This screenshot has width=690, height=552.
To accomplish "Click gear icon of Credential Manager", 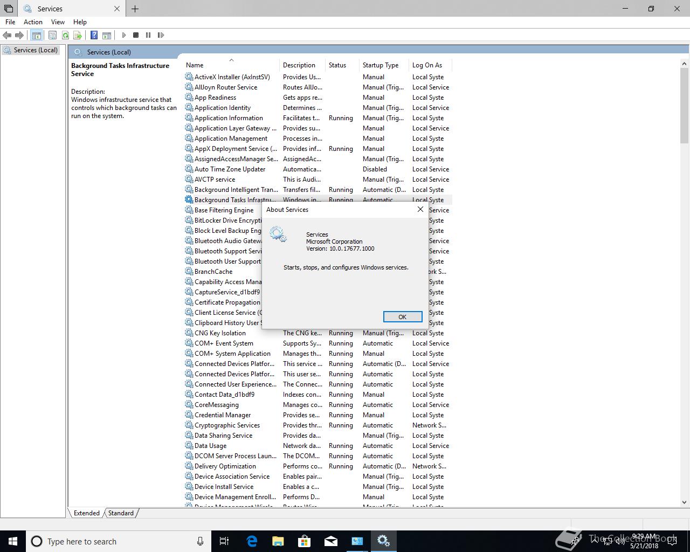I will (189, 415).
